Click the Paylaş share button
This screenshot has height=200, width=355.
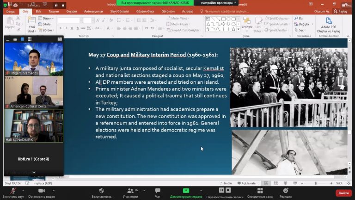pos(342,11)
